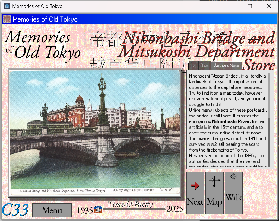Click the C33 postcard code

(15, 210)
